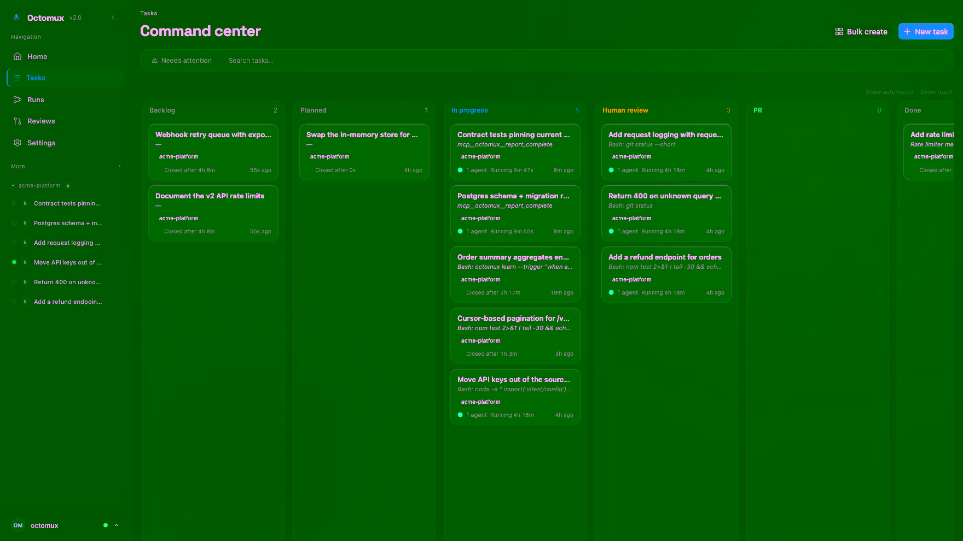Toggle Show trash option
This screenshot has width=963, height=541.
tap(936, 92)
